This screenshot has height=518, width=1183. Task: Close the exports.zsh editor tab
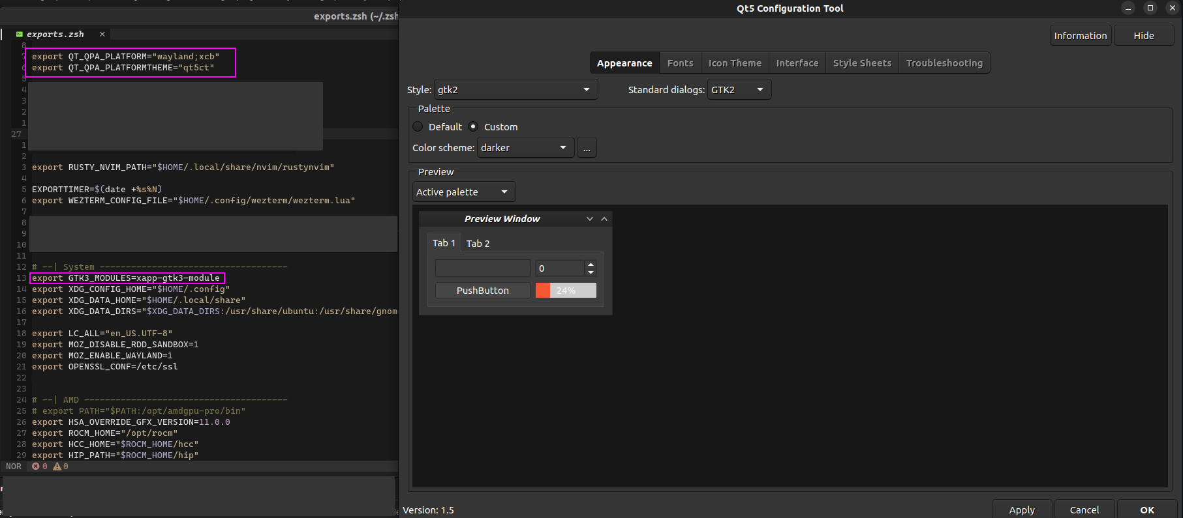[x=102, y=35]
